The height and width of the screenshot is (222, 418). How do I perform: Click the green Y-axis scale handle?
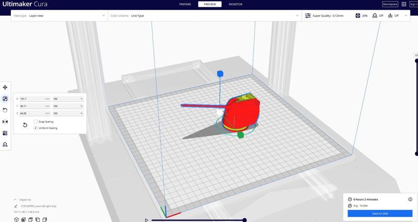[x=240, y=135]
